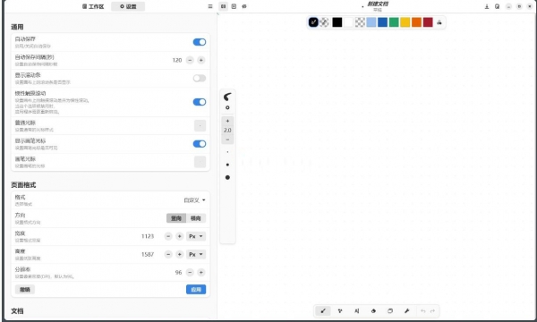Toggle the 显示画笔光标 switch
The height and width of the screenshot is (322, 537).
coord(200,144)
